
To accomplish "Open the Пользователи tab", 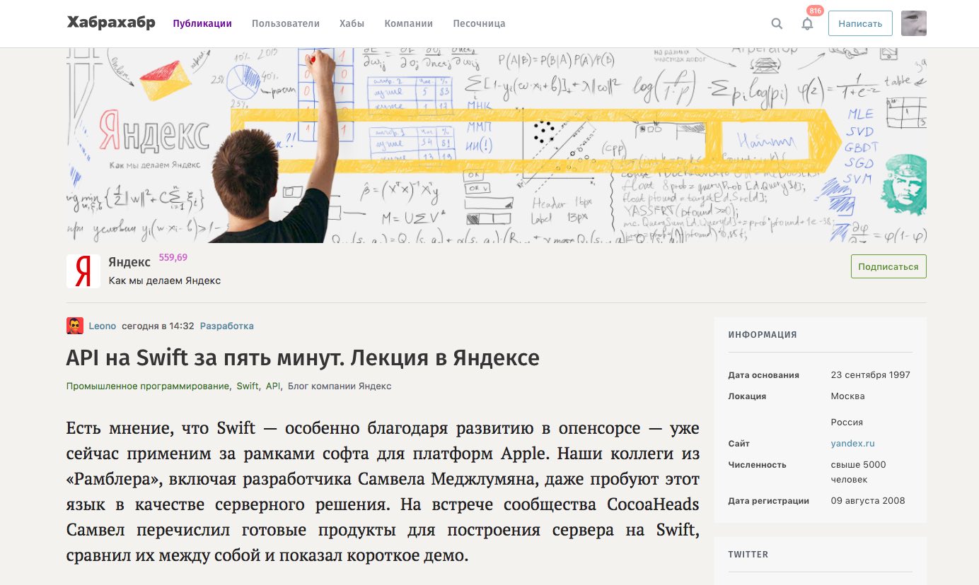I will [x=286, y=23].
